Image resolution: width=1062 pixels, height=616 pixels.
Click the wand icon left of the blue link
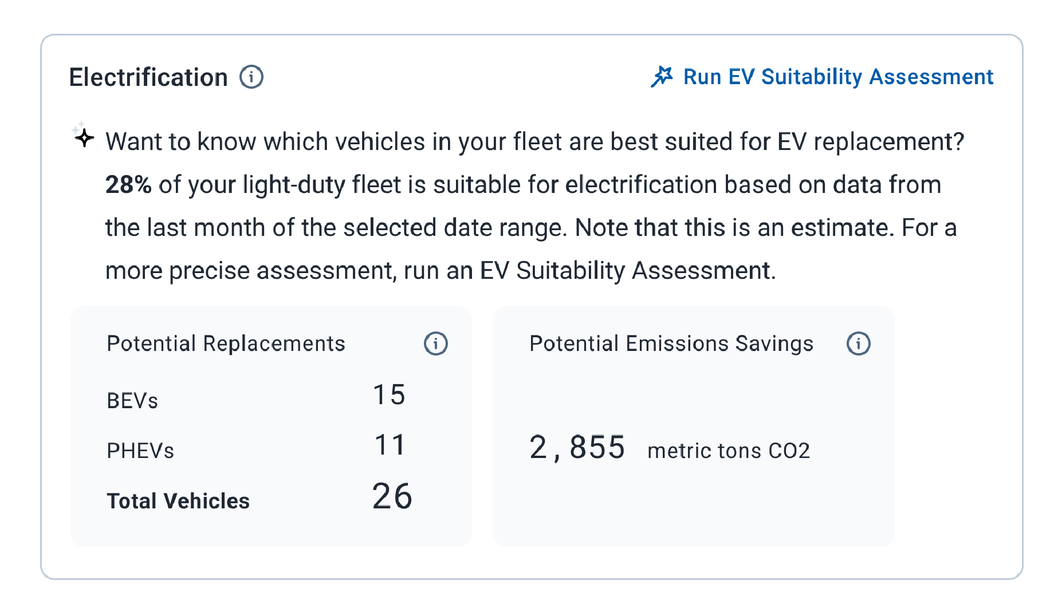[x=663, y=76]
